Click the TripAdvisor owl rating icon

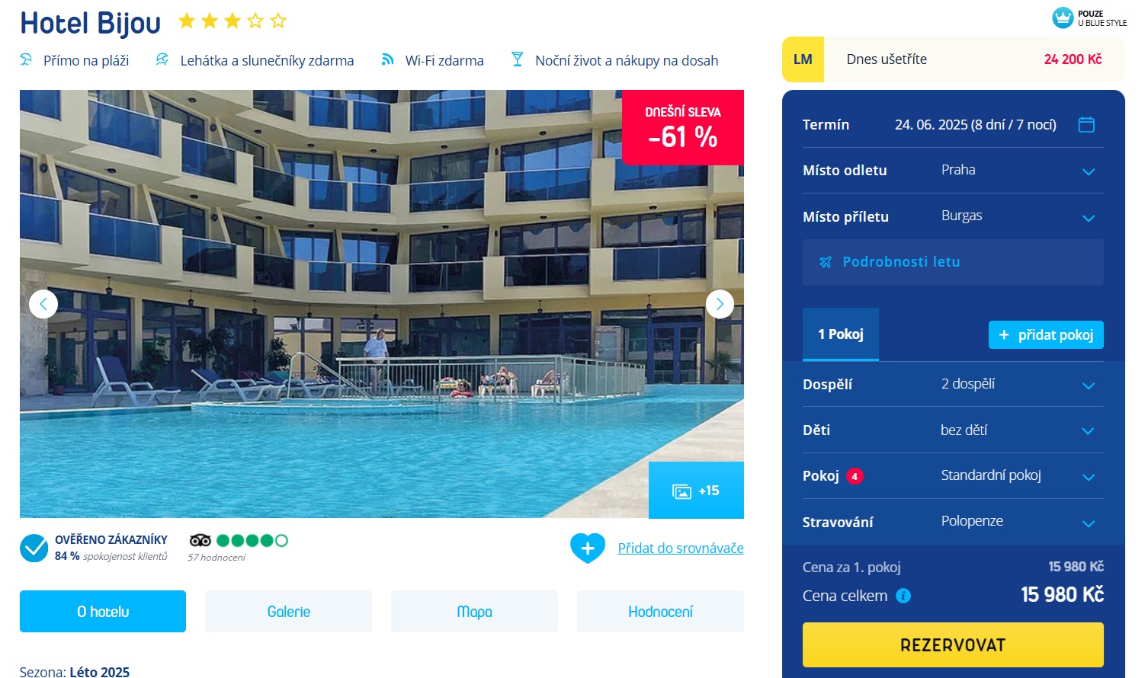pos(200,540)
